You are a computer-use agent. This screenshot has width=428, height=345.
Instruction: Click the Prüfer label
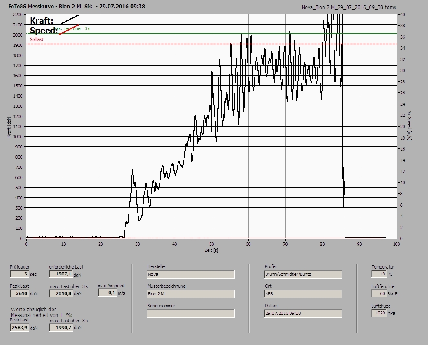pos(271,266)
